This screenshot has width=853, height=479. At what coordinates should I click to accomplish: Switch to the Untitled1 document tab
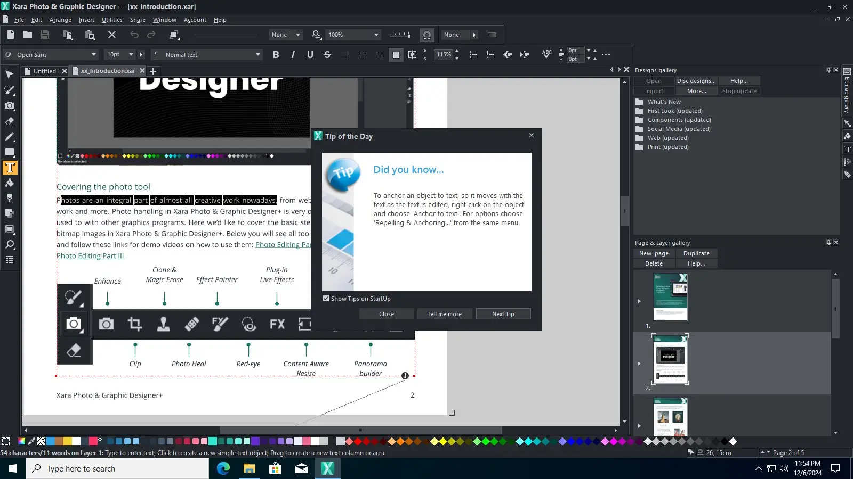(46, 71)
